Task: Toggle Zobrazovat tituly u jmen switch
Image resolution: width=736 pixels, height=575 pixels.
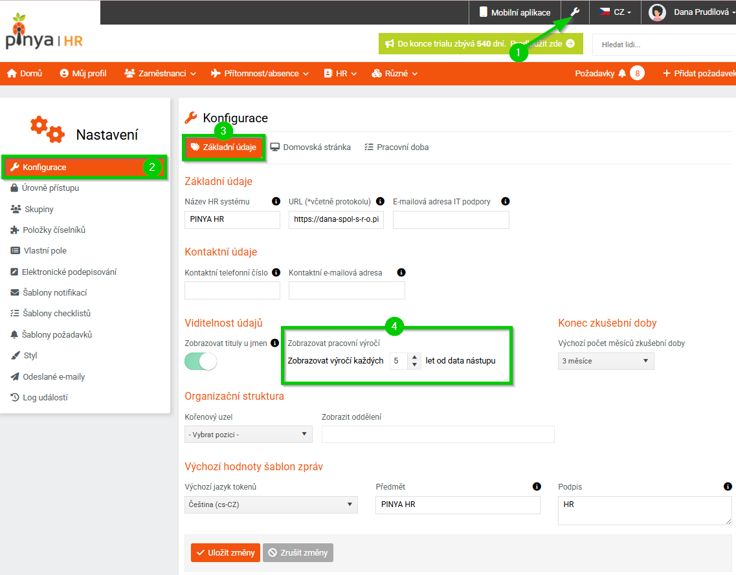Action: [201, 362]
